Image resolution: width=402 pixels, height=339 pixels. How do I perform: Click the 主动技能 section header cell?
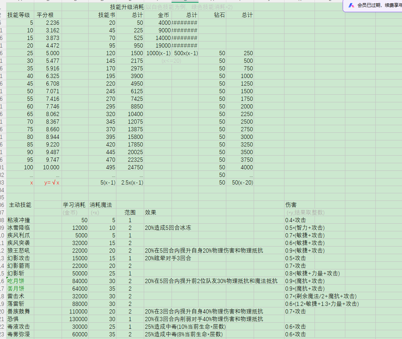pos(20,205)
